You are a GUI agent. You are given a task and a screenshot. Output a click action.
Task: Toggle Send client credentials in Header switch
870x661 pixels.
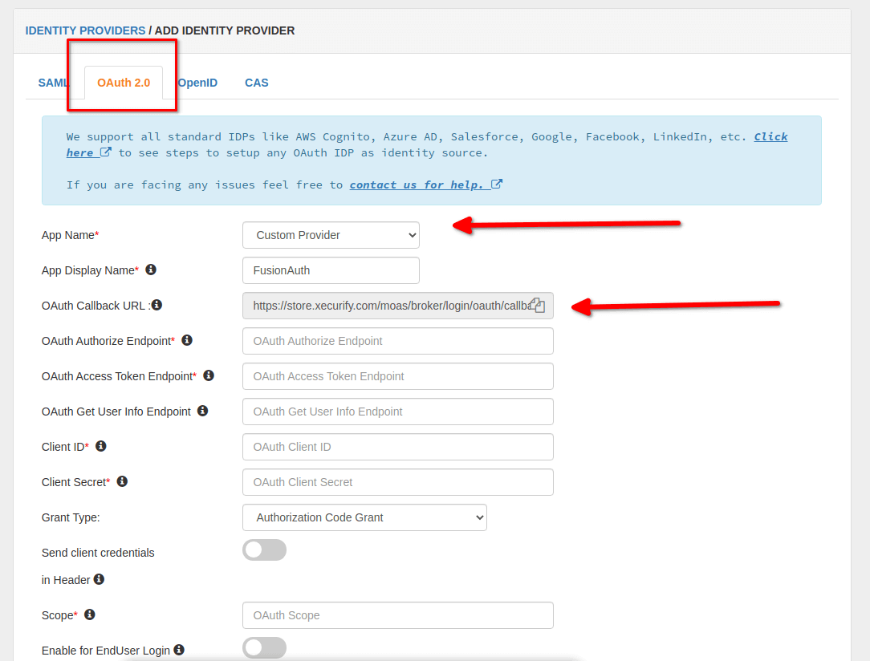264,550
